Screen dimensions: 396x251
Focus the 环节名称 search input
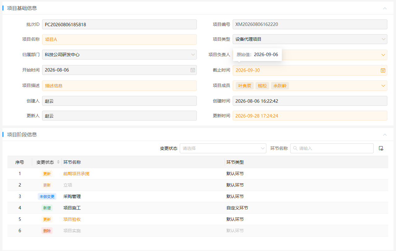tap(332, 148)
